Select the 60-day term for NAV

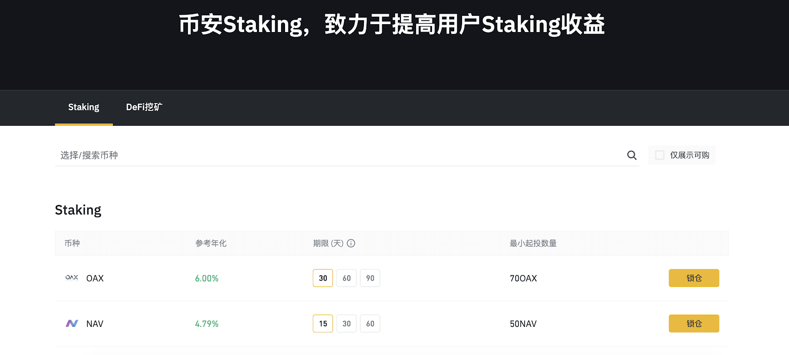click(x=370, y=323)
